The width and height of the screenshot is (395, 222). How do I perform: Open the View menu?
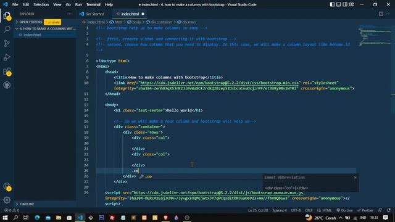pos(57,4)
